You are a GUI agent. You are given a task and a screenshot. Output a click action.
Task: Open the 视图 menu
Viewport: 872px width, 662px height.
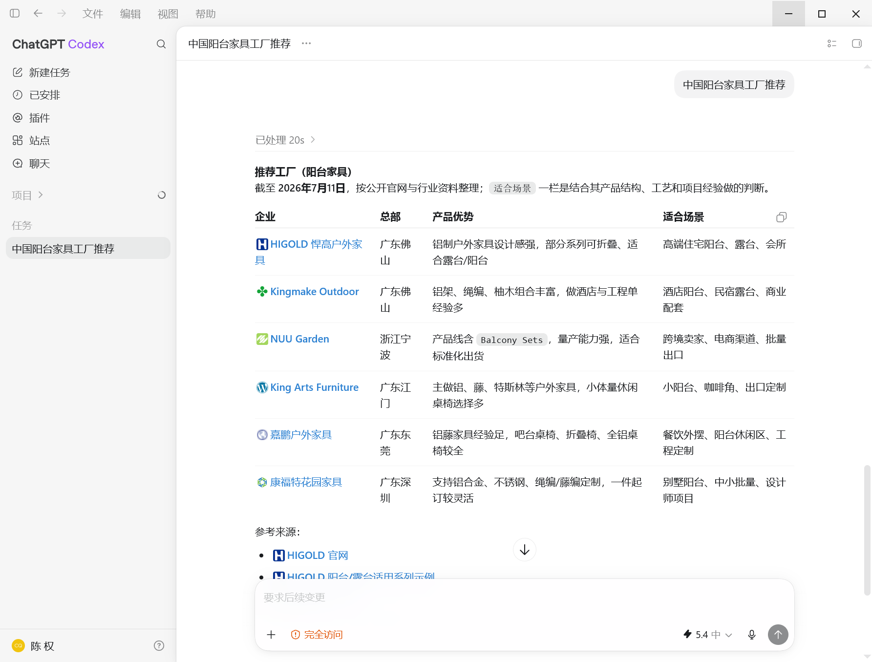(x=168, y=14)
